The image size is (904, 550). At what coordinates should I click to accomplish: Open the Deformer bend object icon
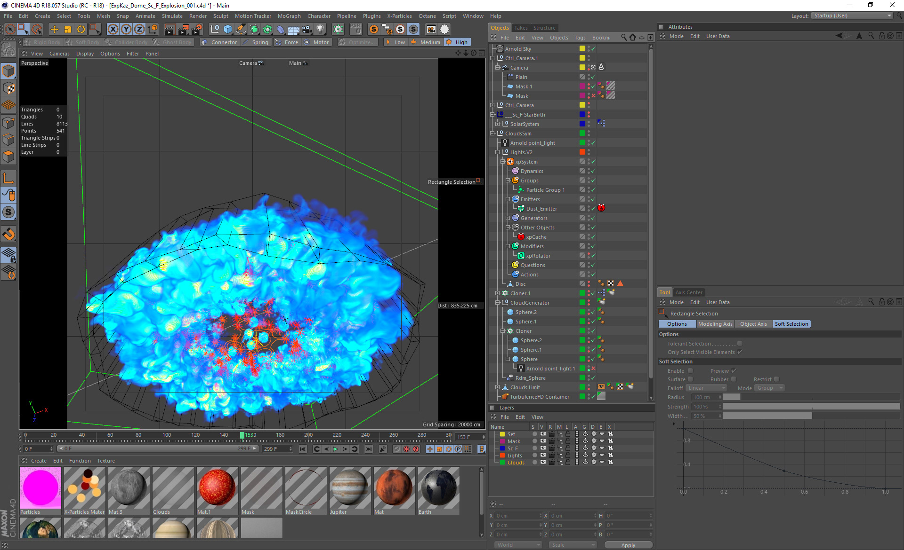[x=281, y=29]
